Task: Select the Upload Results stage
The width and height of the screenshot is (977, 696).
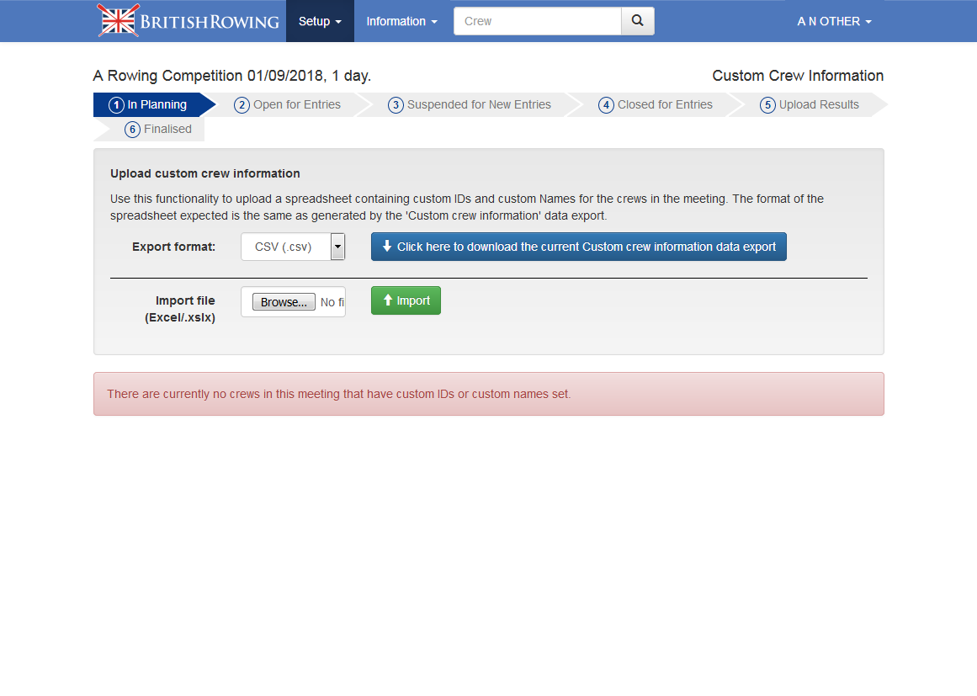Action: point(818,105)
